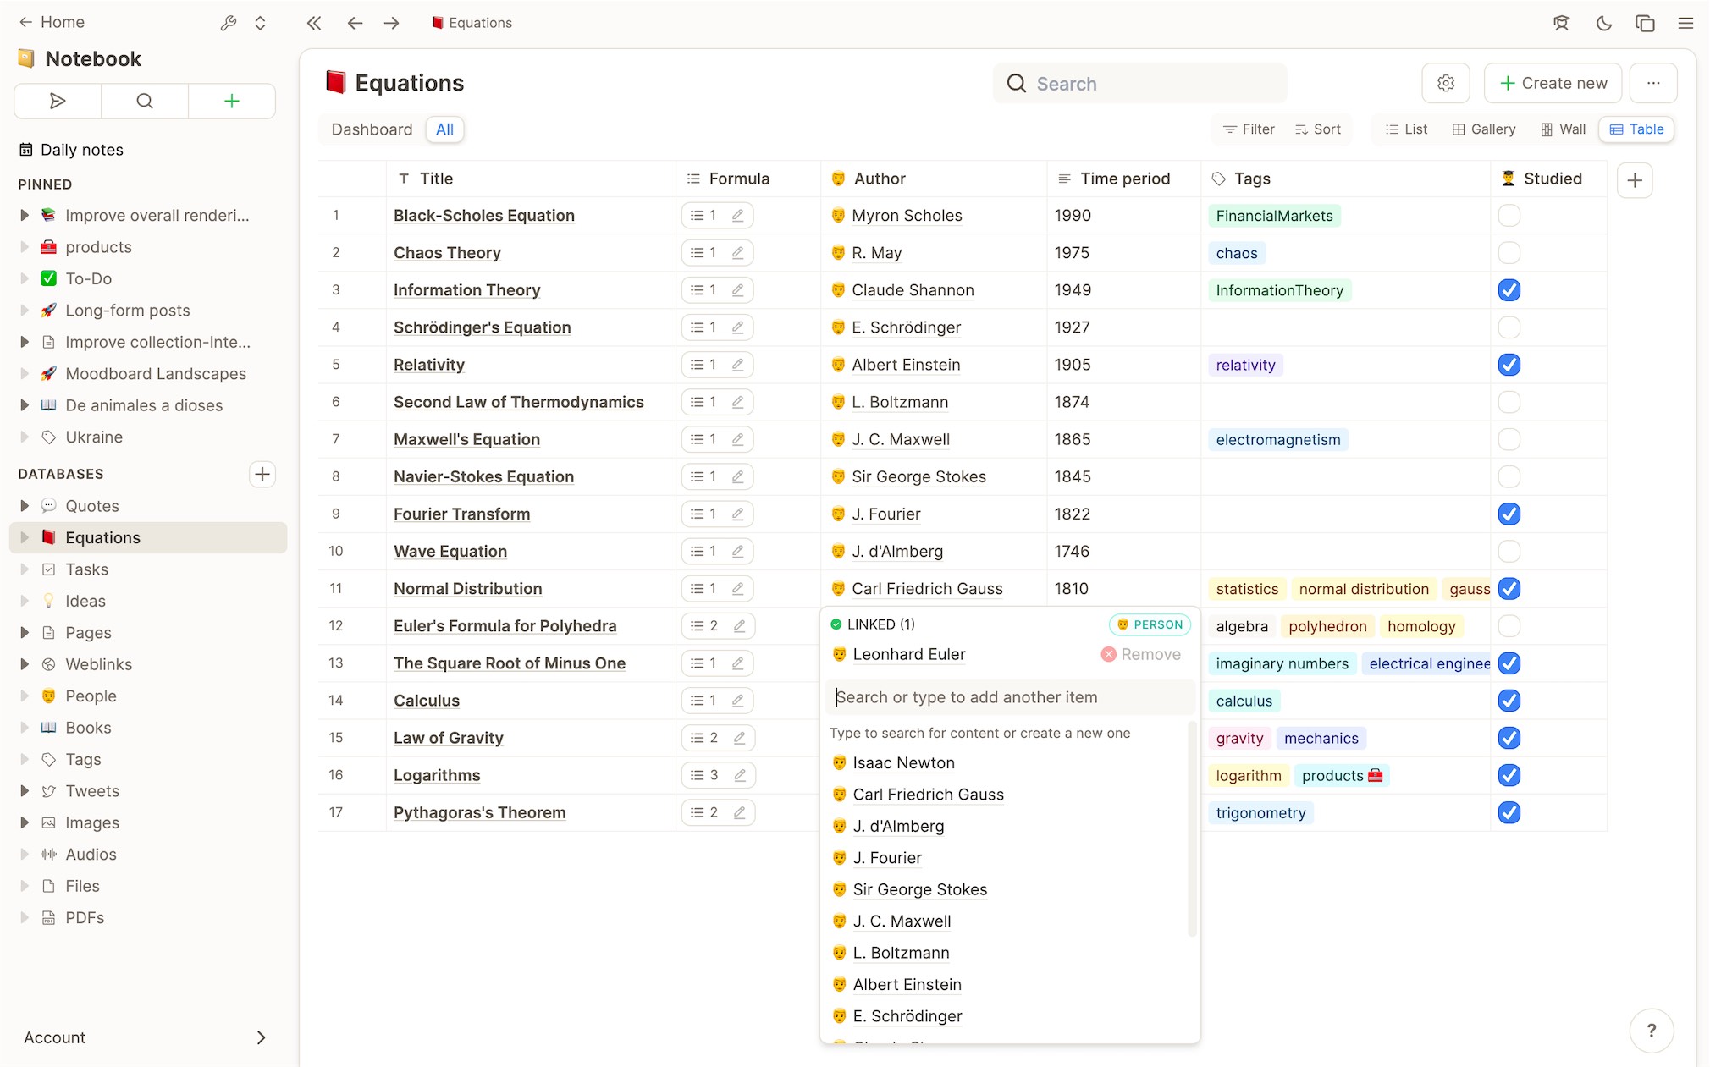Click the settings gear icon

point(1446,82)
